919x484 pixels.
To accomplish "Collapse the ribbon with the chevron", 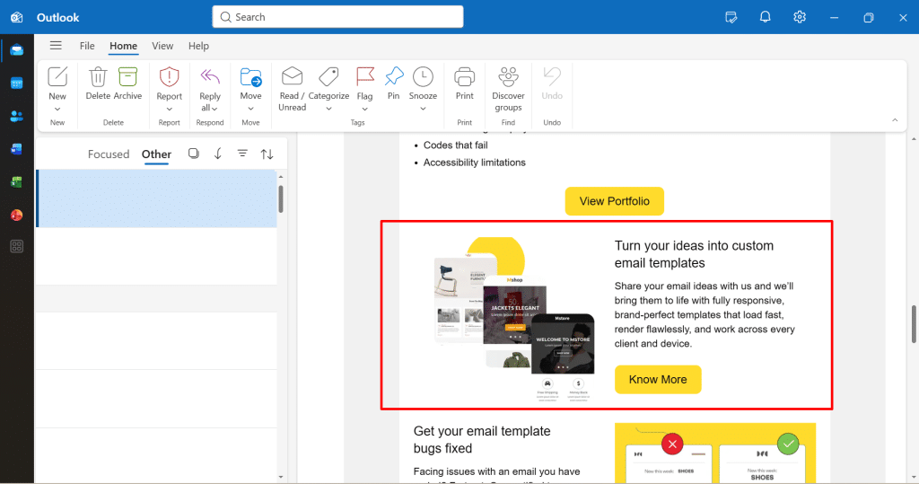I will click(895, 120).
